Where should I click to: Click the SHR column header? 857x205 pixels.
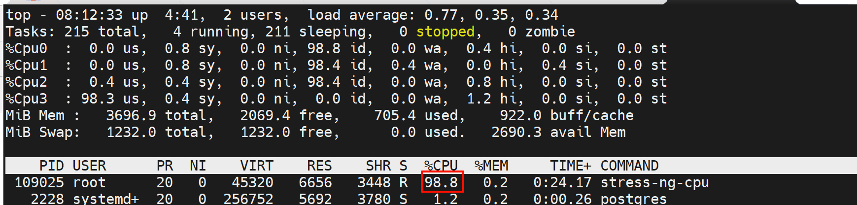pyautogui.click(x=378, y=166)
